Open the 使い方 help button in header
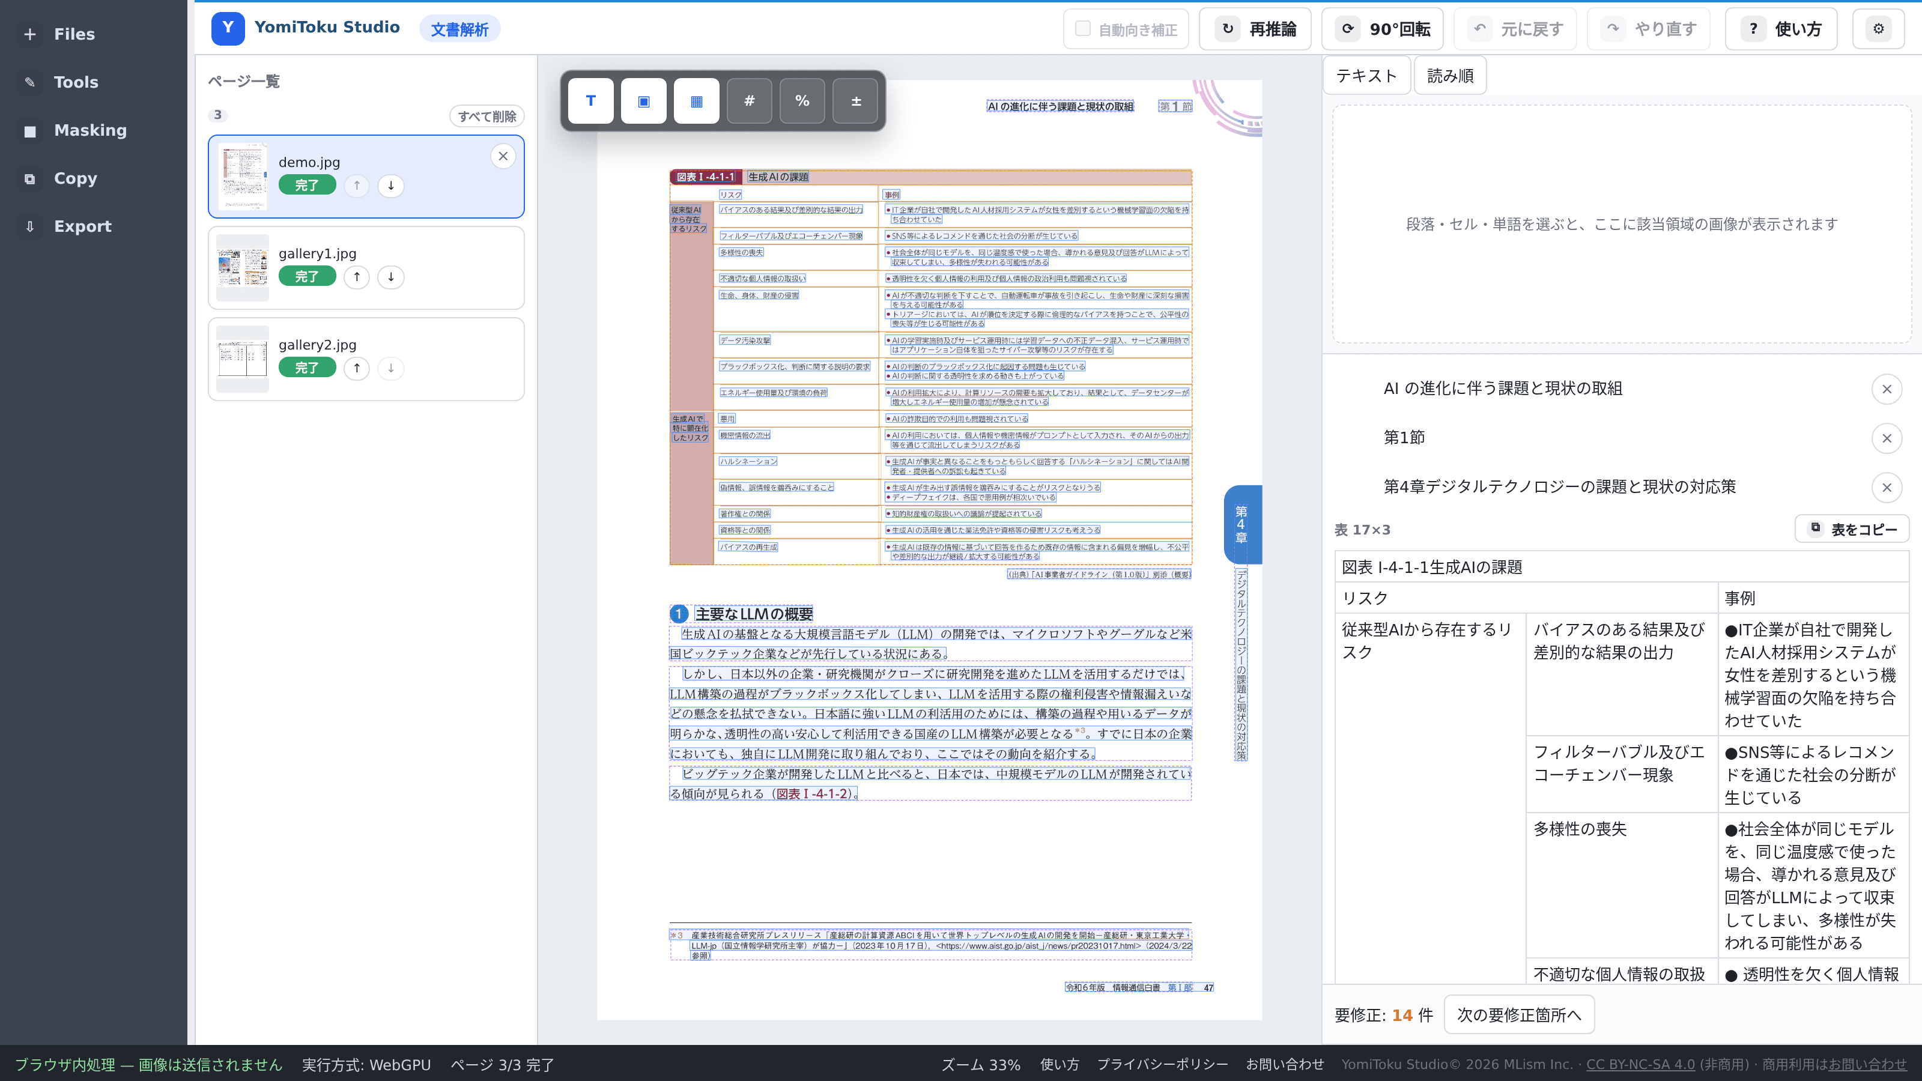This screenshot has height=1081, width=1922. [1781, 29]
